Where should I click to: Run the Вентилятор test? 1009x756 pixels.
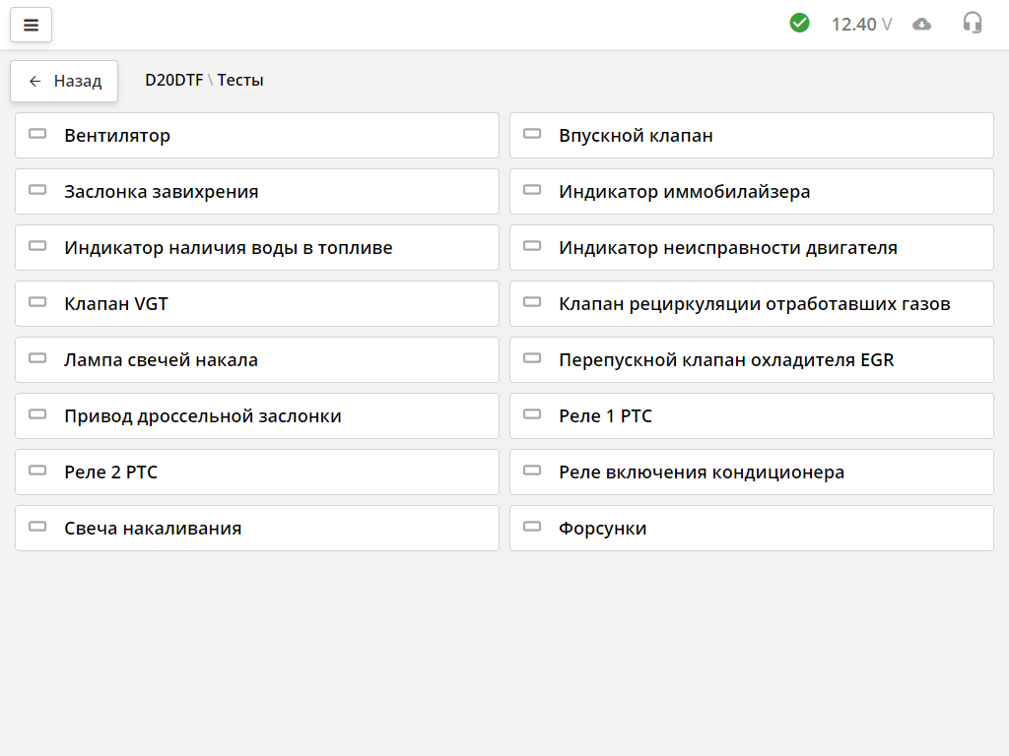pyautogui.click(x=256, y=135)
